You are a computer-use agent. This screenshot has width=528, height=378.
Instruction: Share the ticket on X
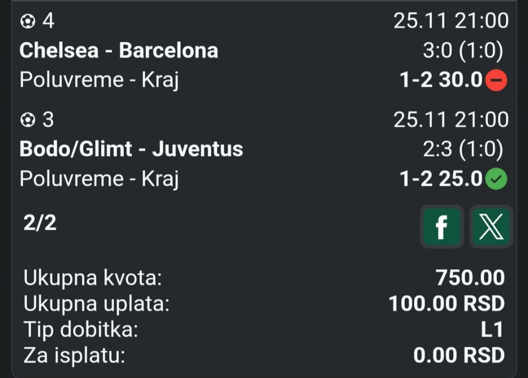[x=491, y=226]
